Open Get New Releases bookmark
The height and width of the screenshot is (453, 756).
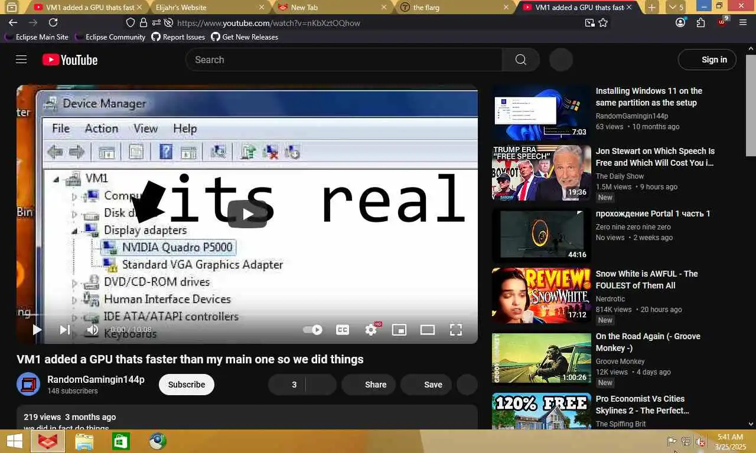[x=245, y=37]
